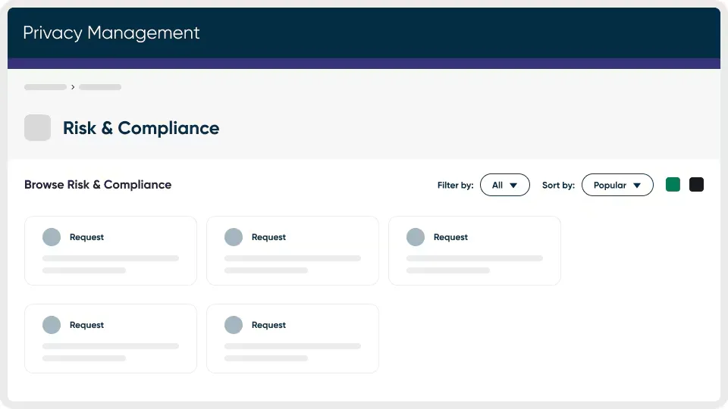728x409 pixels.
Task: Switch to the black square view toggle
Action: (x=696, y=184)
